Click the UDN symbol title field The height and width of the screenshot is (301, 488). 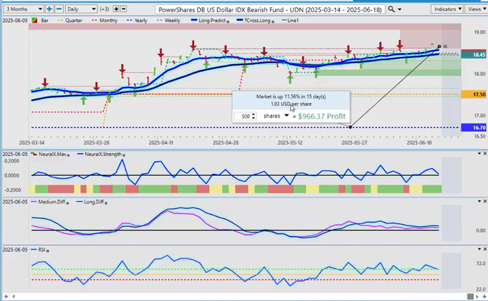click(270, 9)
